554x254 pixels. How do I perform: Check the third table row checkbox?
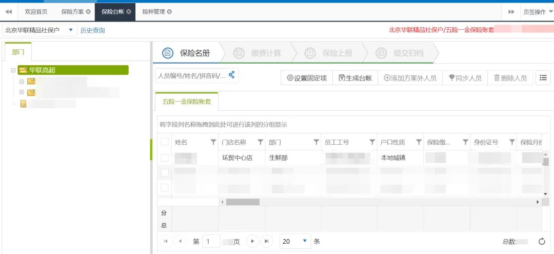click(x=165, y=188)
